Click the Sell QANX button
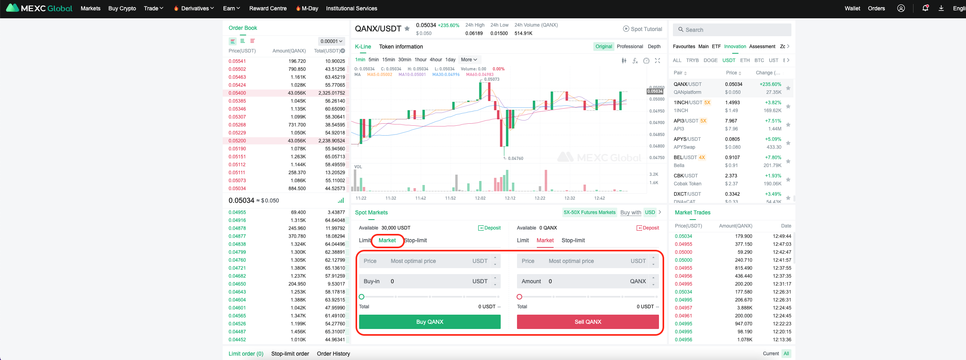 pos(588,322)
